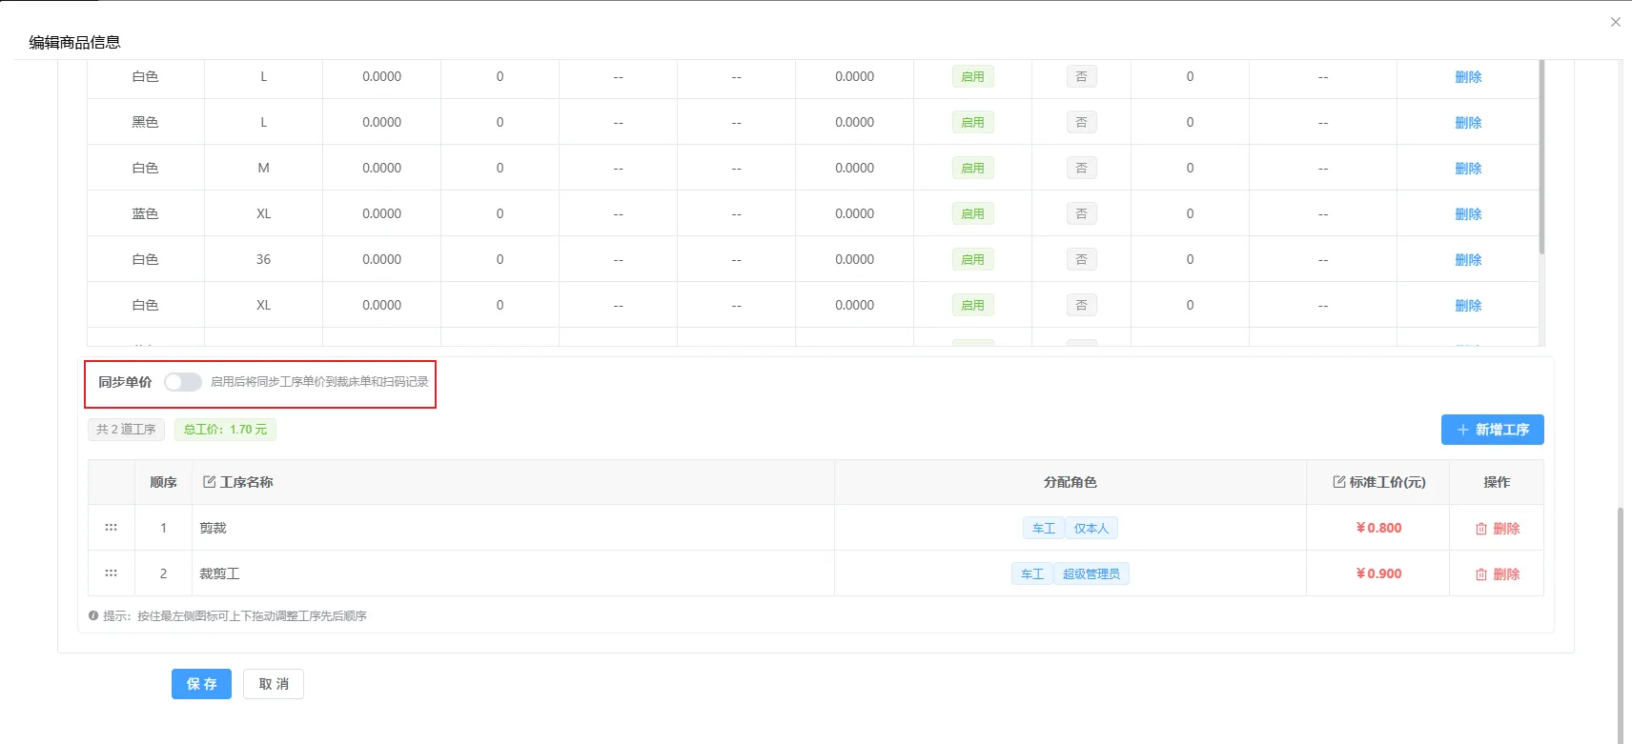This screenshot has height=744, width=1632.
Task: Click the ¥0.900 standard price of 裁剪工
Action: (x=1378, y=573)
